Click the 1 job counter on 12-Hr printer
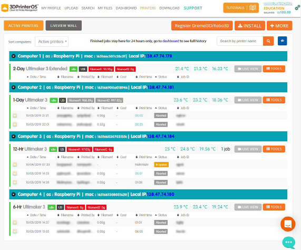 [226, 149]
